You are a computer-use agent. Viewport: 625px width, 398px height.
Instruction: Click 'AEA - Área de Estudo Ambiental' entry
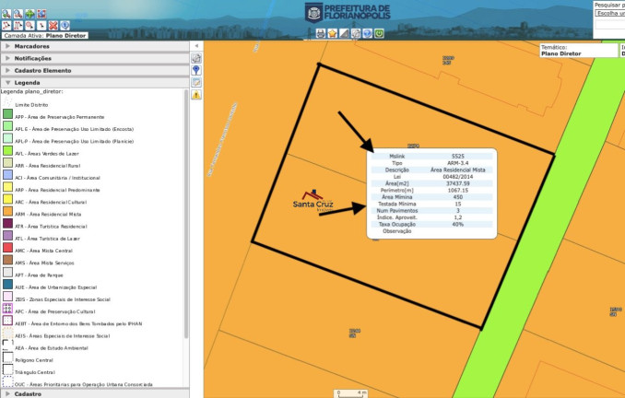click(52, 348)
